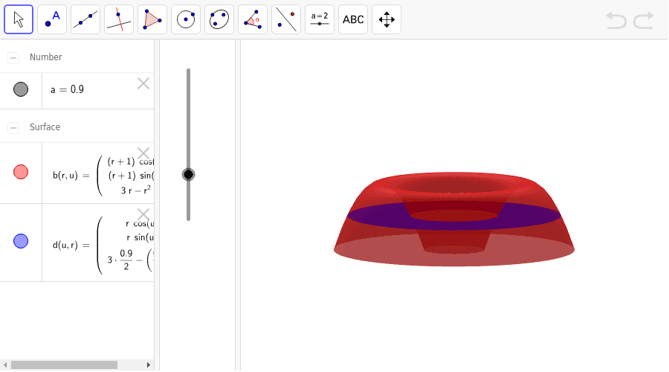669x372 pixels.
Task: Select the Move arrow tool
Action: (x=19, y=19)
